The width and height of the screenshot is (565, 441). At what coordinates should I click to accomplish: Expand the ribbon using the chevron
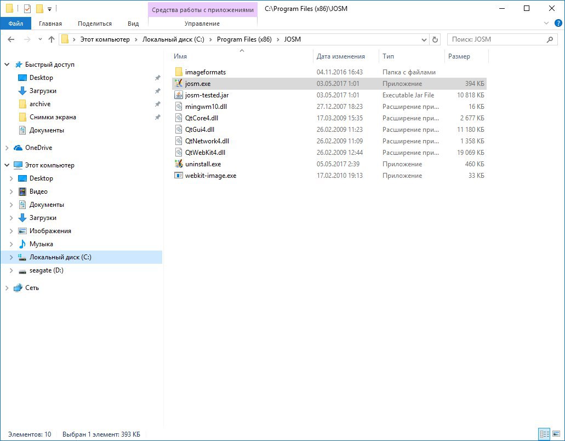(x=546, y=24)
